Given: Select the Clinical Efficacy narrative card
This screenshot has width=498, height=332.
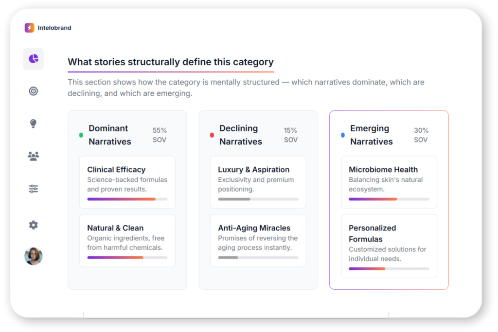Looking at the screenshot, I should click(x=127, y=182).
